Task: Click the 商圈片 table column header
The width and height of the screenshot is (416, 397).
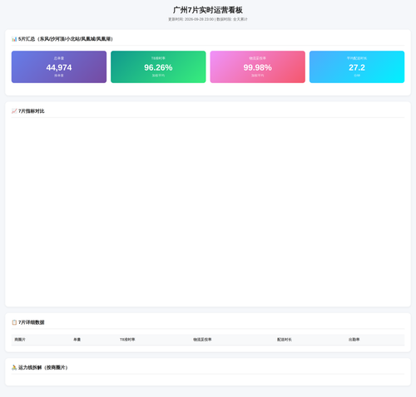Action: pyautogui.click(x=20, y=340)
